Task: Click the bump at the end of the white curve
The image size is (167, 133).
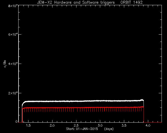Action: (142, 100)
